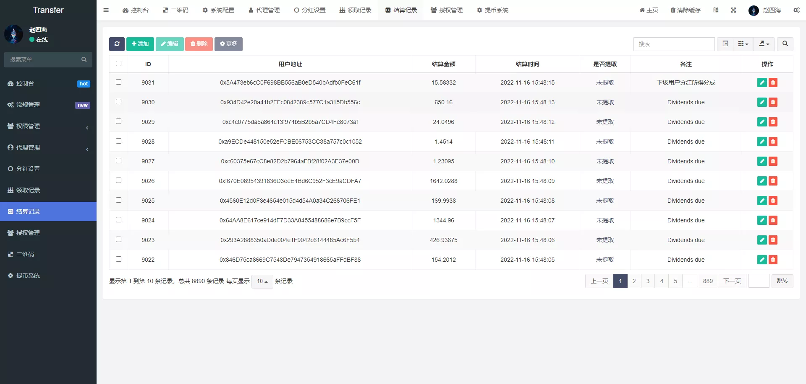Click the 添加 (add) button
Viewport: 806px width, 384px height.
coord(140,44)
